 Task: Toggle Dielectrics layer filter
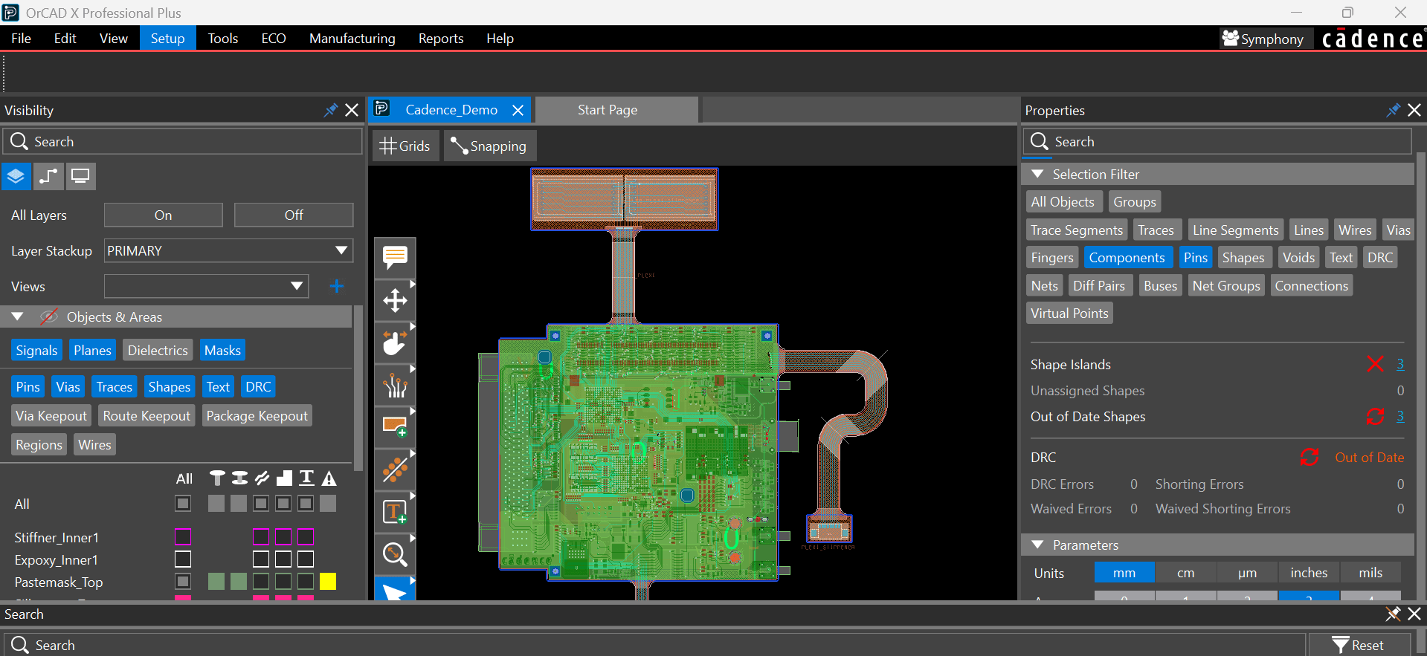(158, 351)
